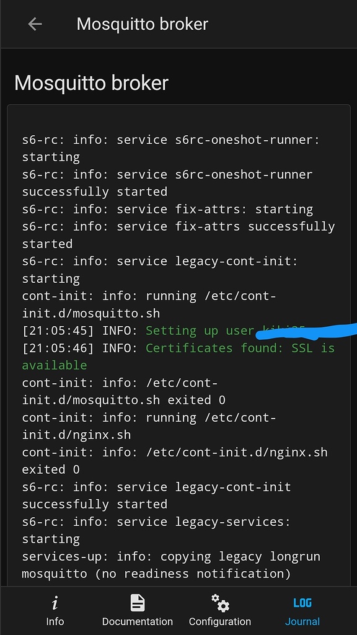Click the large "Mosquitto broker" heading

pyautogui.click(x=91, y=83)
